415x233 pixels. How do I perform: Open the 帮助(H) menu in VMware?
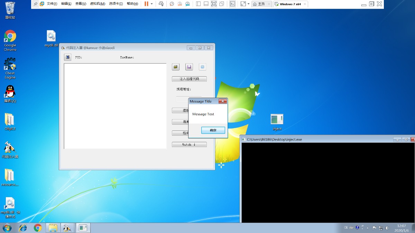pyautogui.click(x=132, y=4)
